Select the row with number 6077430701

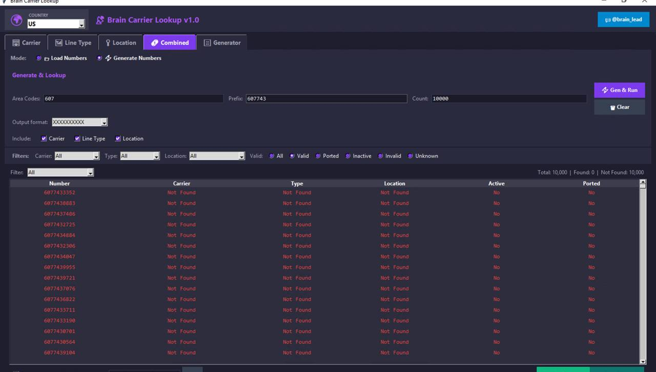tap(324, 332)
